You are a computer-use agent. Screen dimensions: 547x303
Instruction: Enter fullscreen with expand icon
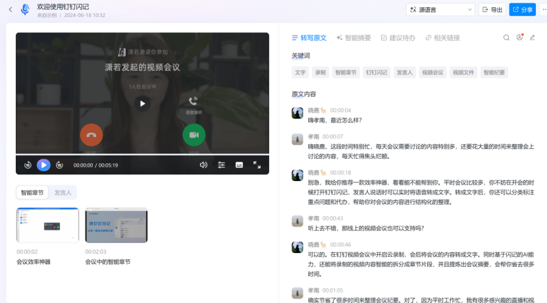click(x=257, y=165)
